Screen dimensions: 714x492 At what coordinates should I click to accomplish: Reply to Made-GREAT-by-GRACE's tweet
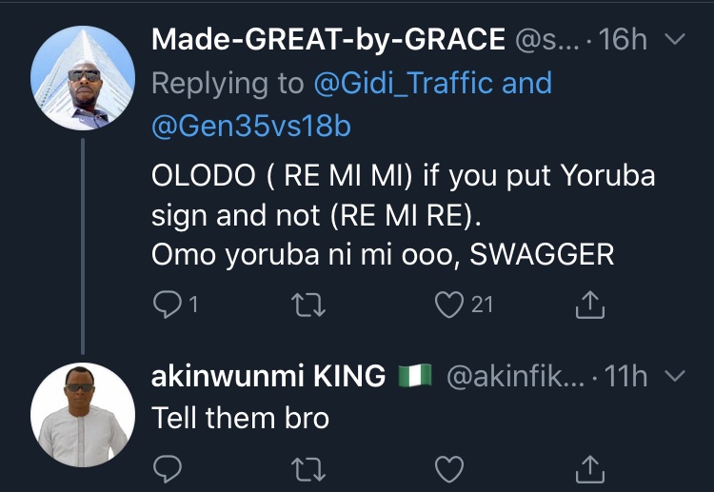pos(168,305)
